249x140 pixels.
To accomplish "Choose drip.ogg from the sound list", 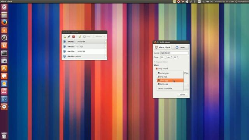I will (170, 77).
